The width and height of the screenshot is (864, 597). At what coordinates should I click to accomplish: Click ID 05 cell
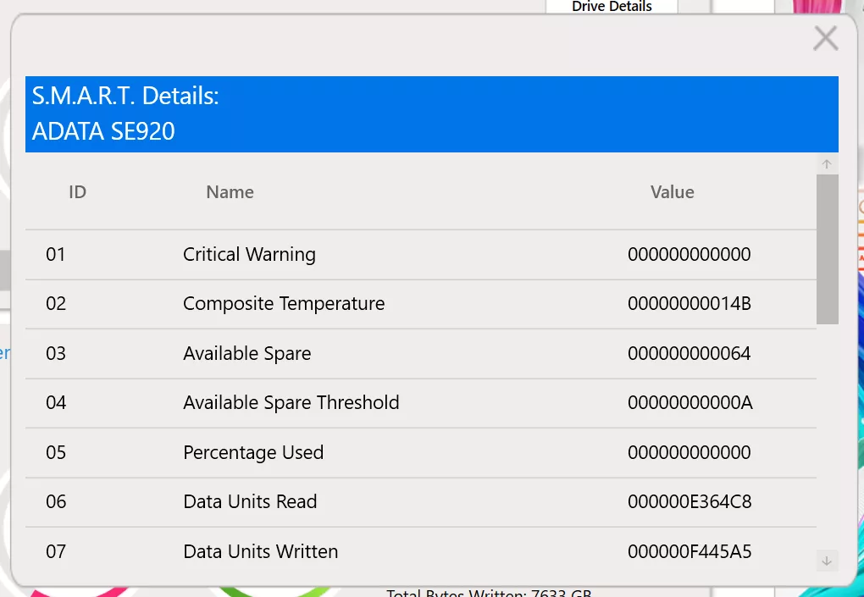point(56,452)
